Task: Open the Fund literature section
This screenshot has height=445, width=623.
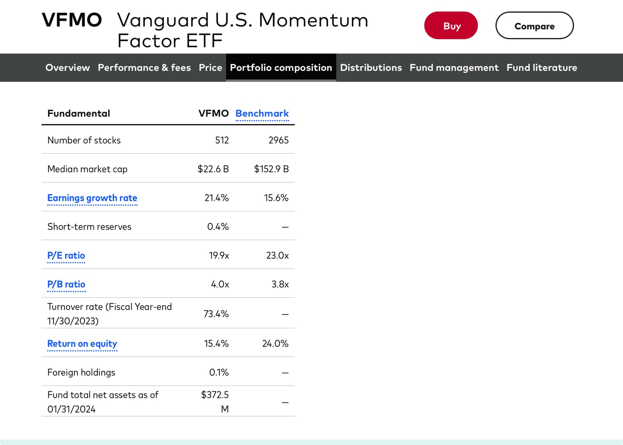Action: [x=542, y=67]
